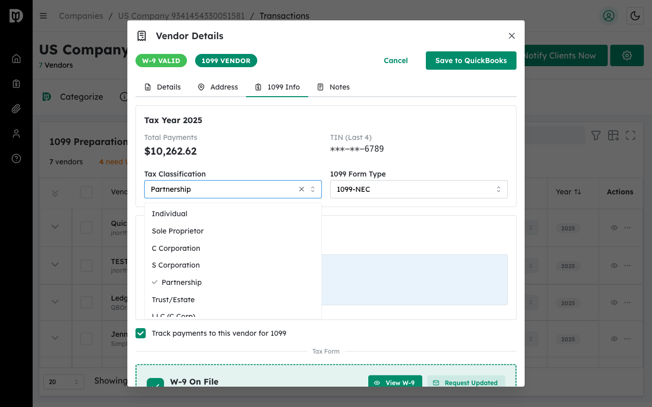Image resolution: width=652 pixels, height=407 pixels.
Task: Open the page size dropdown showing 20
Action: 64,382
